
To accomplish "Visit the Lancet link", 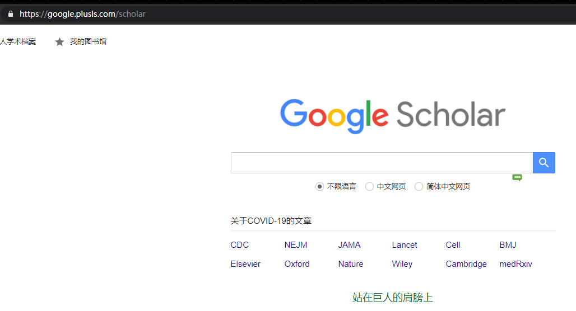I will tap(405, 245).
